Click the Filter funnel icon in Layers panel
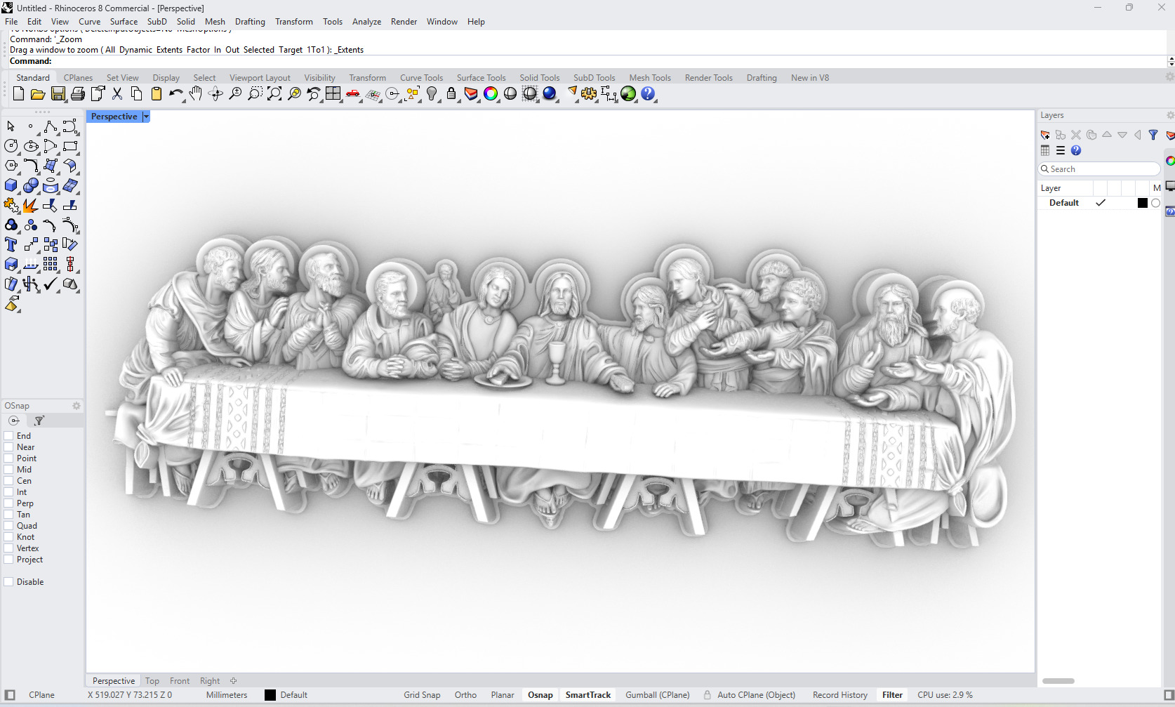The image size is (1175, 707). pyautogui.click(x=1153, y=135)
